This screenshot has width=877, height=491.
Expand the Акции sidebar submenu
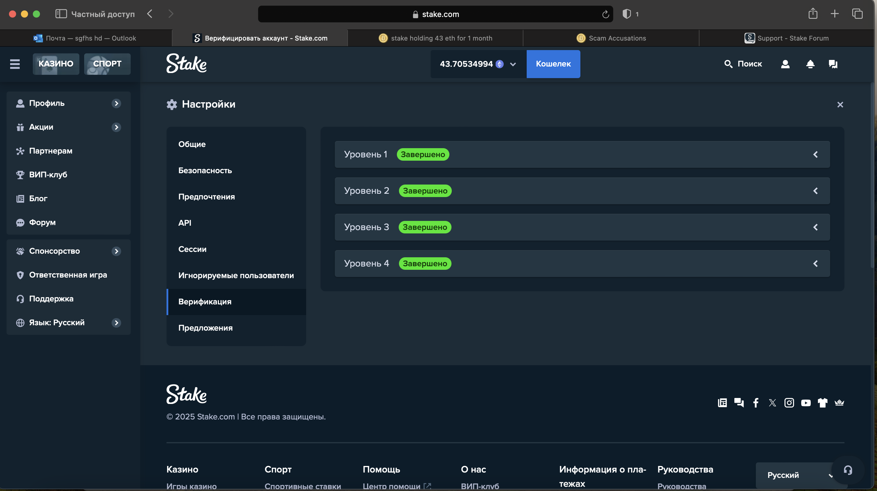click(116, 127)
